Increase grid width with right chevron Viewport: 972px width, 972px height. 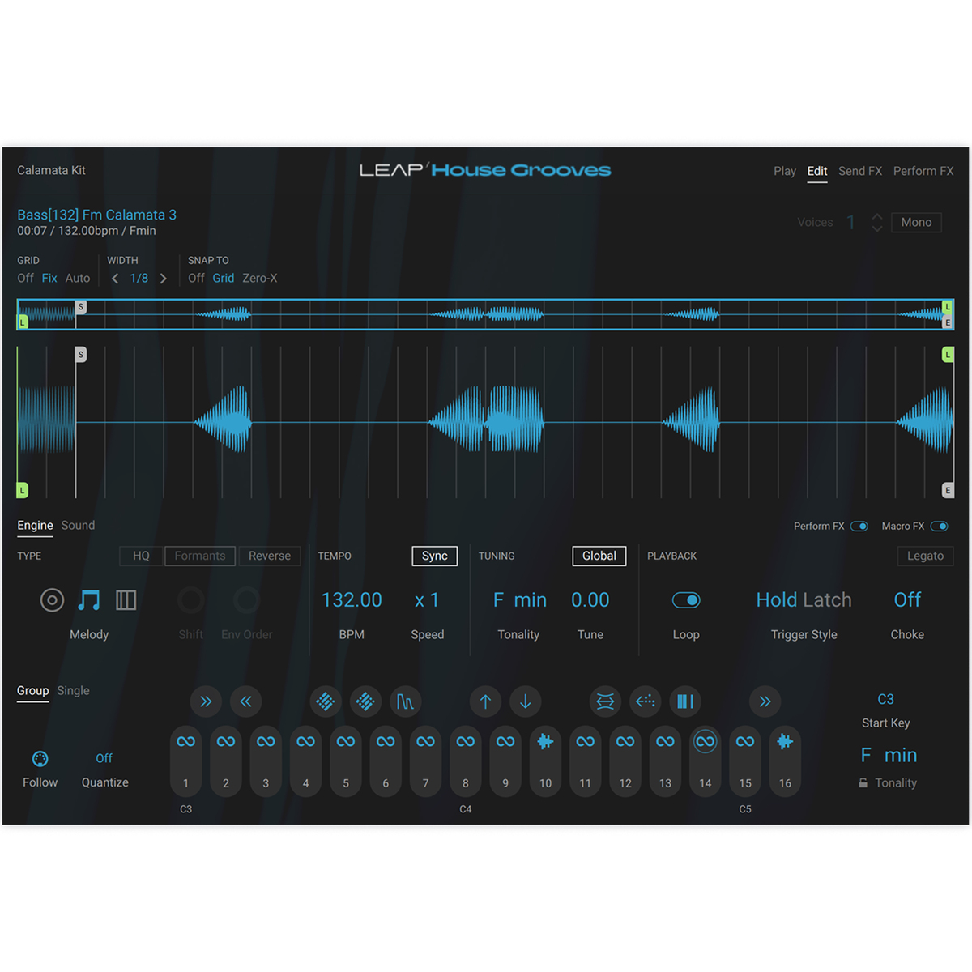[x=164, y=279]
